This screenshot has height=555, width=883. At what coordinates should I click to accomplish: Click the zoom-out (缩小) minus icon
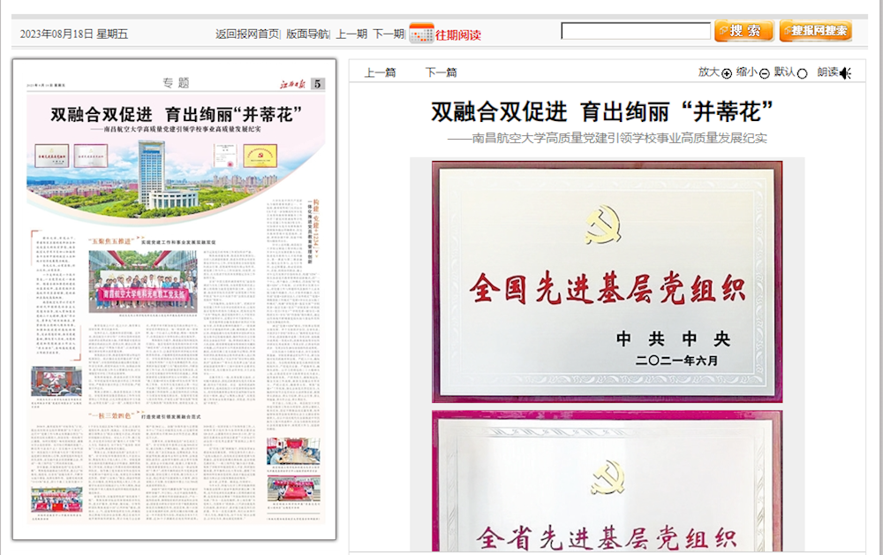(764, 73)
